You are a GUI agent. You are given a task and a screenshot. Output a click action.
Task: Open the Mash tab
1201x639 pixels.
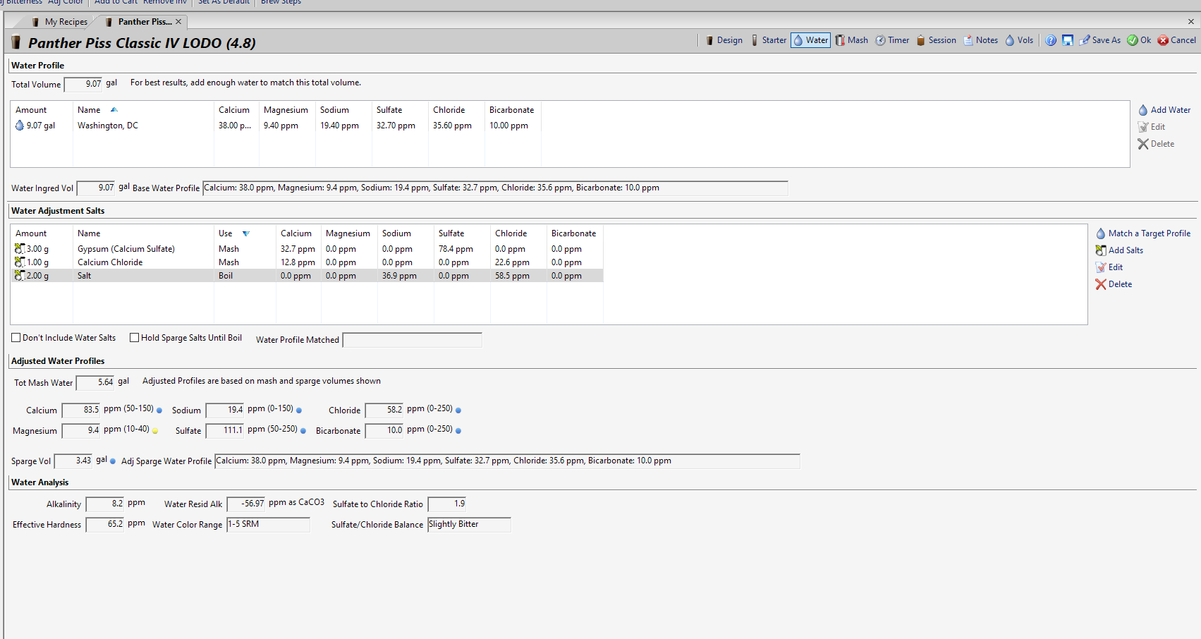tap(852, 40)
